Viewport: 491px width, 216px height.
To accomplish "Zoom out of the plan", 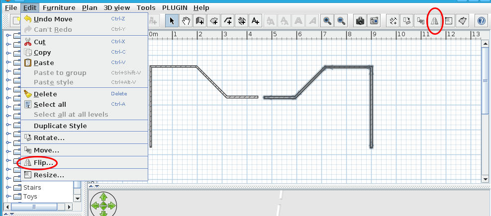I will (x=342, y=21).
